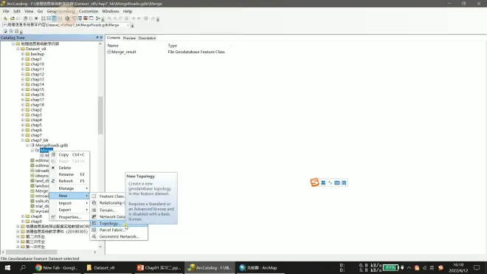Switch to the Preview tab
This screenshot has width=487, height=274.
point(129,38)
